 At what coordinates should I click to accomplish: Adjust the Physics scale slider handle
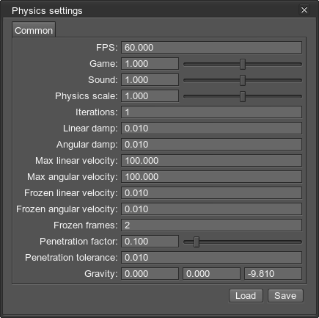click(x=243, y=97)
